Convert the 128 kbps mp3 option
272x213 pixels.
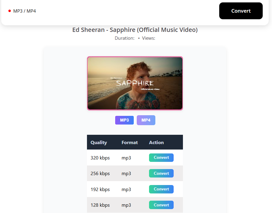click(x=161, y=205)
